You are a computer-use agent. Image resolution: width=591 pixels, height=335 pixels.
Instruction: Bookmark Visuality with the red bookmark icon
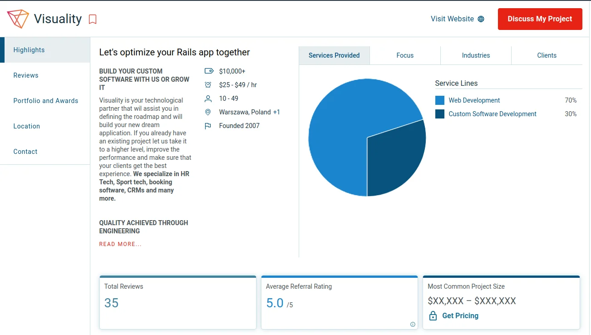coord(93,19)
